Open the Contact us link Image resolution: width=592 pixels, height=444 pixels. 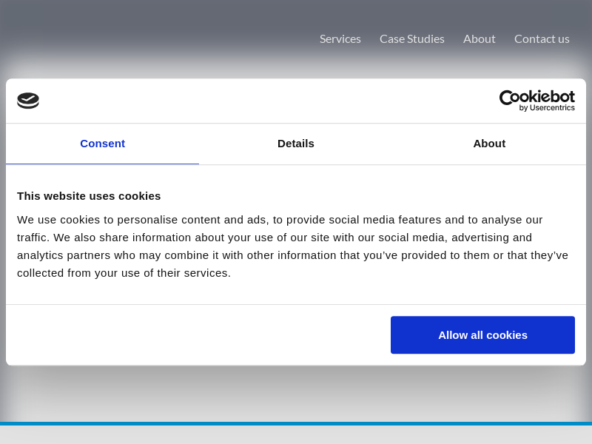542,38
